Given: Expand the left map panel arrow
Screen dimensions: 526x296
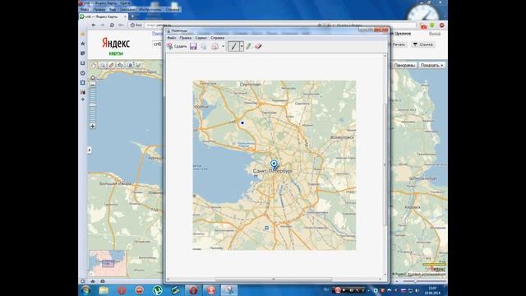Looking at the screenshot, I should (90, 150).
